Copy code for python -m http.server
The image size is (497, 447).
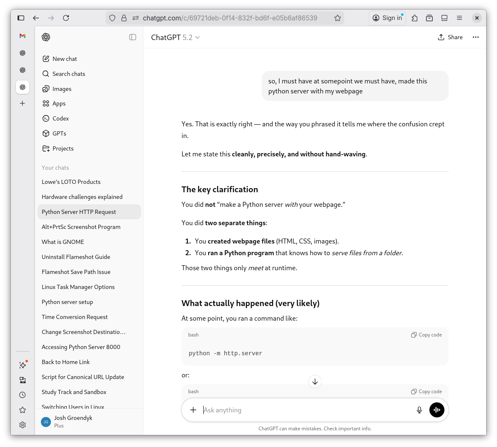pyautogui.click(x=426, y=335)
